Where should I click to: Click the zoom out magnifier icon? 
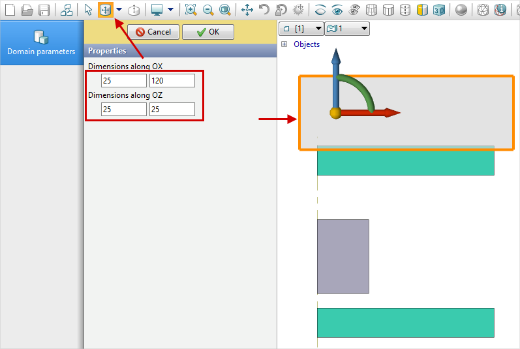pos(207,10)
